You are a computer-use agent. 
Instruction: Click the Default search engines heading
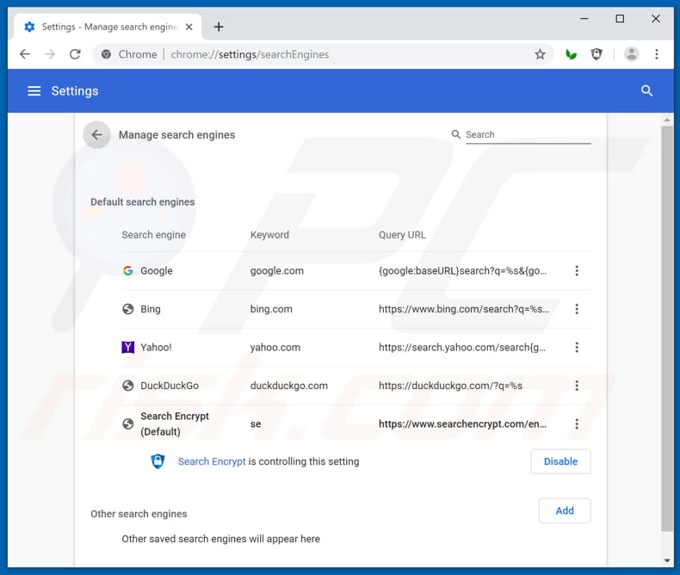(142, 202)
